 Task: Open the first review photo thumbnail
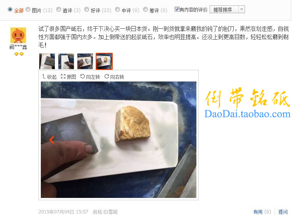pos(47,61)
